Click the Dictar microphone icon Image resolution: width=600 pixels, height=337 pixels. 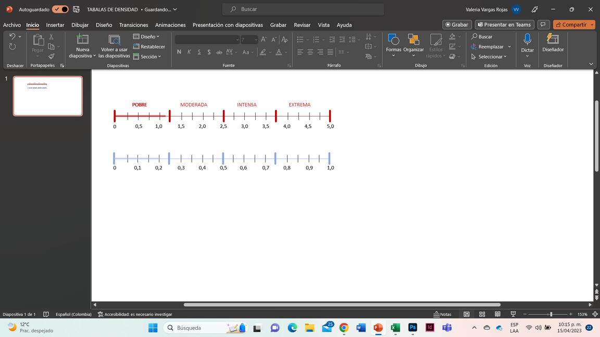(527, 40)
